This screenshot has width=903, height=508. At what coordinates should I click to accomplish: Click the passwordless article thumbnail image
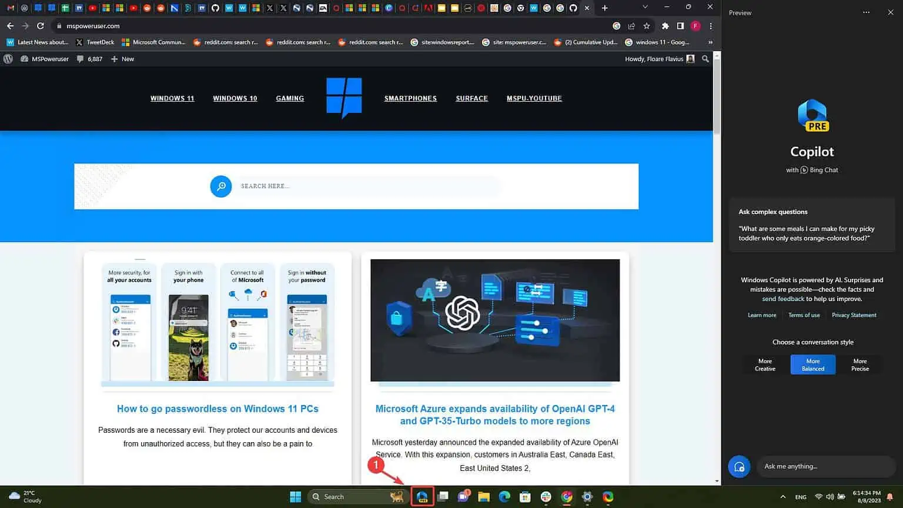(218, 322)
